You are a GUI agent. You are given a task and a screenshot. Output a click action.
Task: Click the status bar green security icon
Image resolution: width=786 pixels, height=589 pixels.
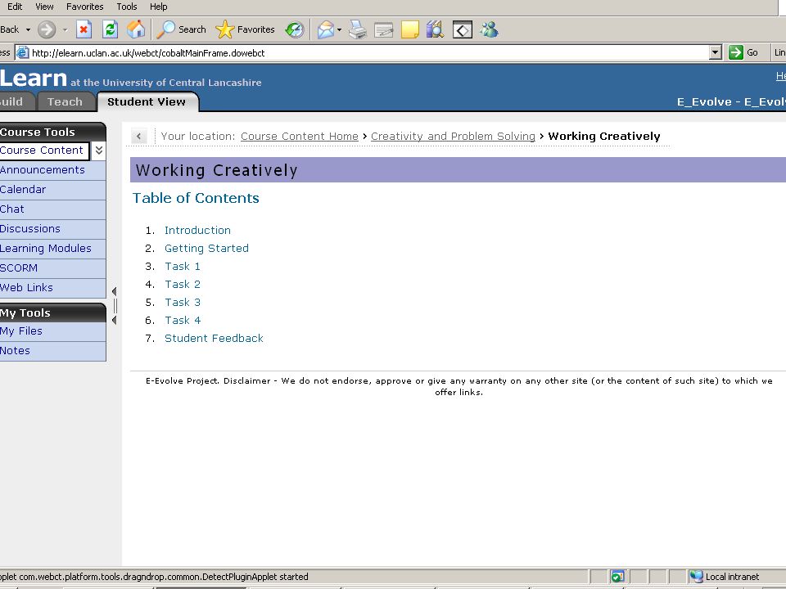(x=617, y=577)
